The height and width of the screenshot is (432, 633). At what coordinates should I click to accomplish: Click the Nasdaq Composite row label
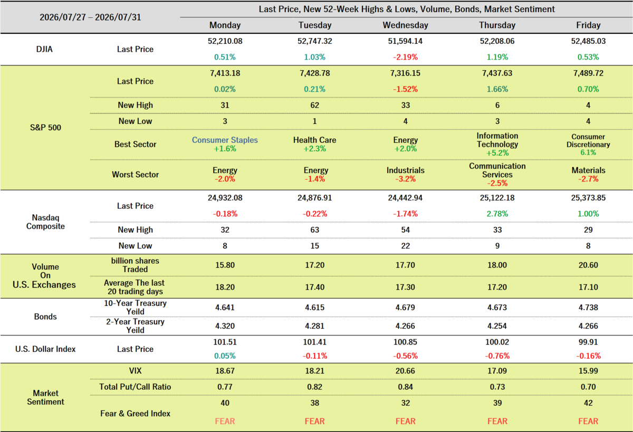(45, 222)
